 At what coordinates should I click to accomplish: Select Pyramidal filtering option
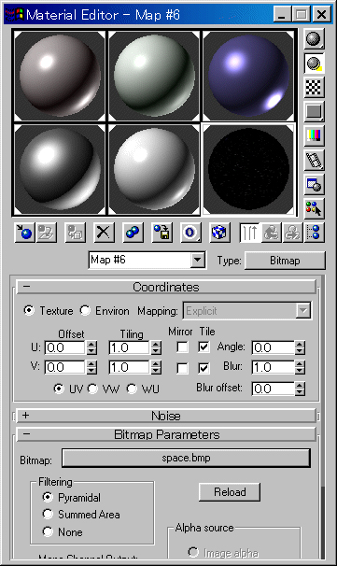pyautogui.click(x=48, y=497)
